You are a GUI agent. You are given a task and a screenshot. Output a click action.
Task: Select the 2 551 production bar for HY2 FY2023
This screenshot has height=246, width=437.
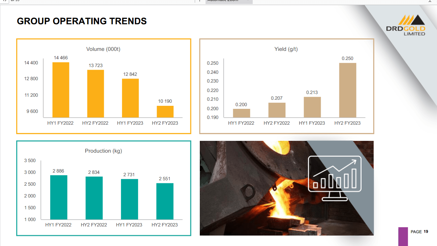(x=164, y=201)
